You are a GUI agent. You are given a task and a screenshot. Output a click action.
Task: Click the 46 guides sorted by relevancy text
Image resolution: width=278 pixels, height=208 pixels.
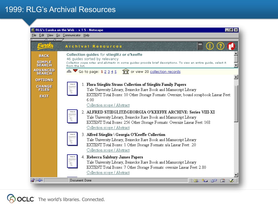pos(93,59)
